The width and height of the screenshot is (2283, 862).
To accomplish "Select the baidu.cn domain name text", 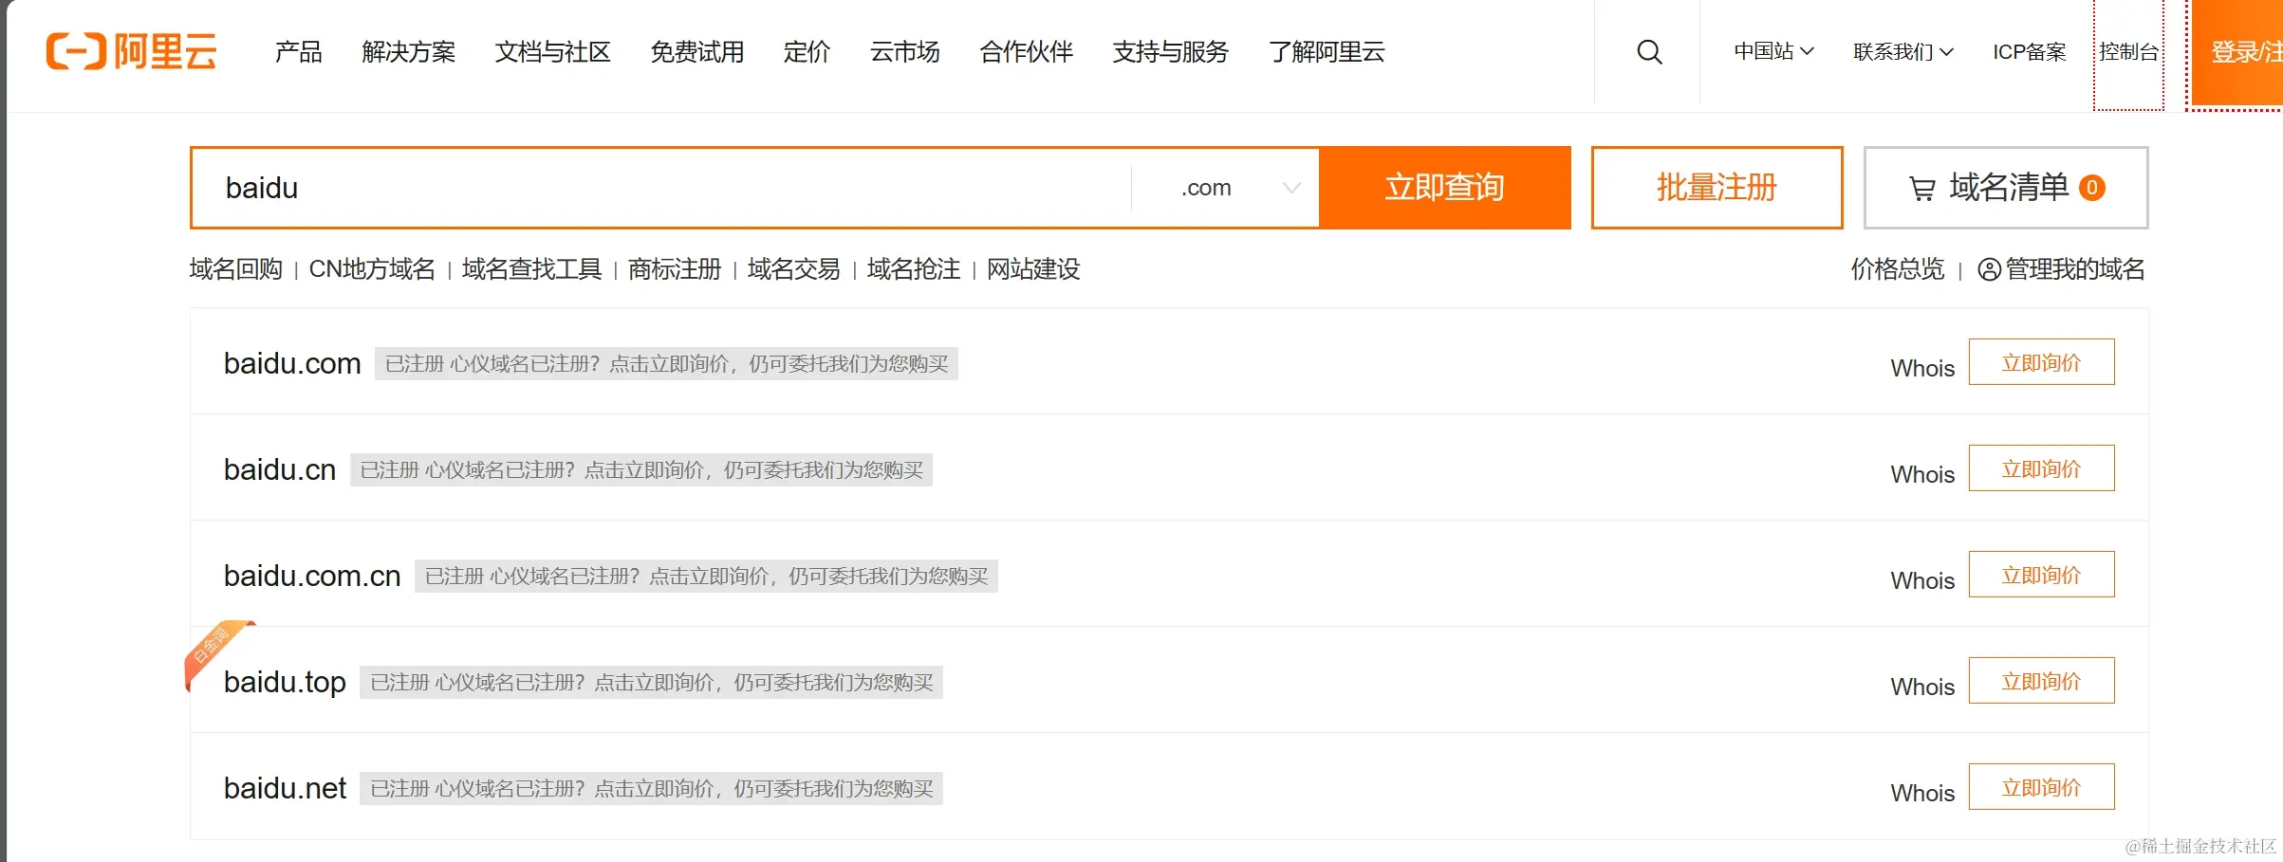I will pyautogui.click(x=280, y=470).
